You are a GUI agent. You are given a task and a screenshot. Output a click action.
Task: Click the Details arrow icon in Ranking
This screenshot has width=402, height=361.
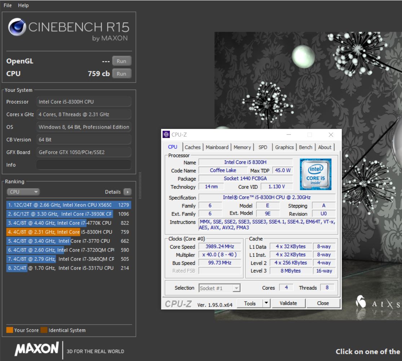click(x=127, y=192)
